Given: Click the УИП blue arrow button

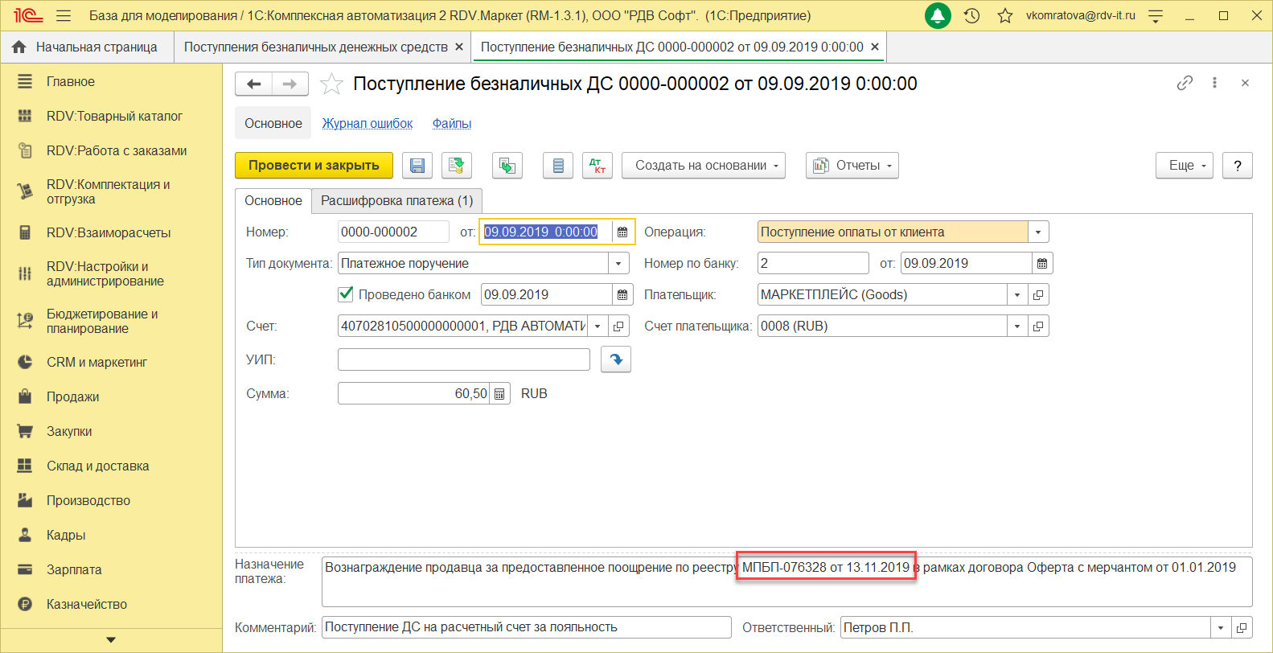Looking at the screenshot, I should pyautogui.click(x=616, y=359).
